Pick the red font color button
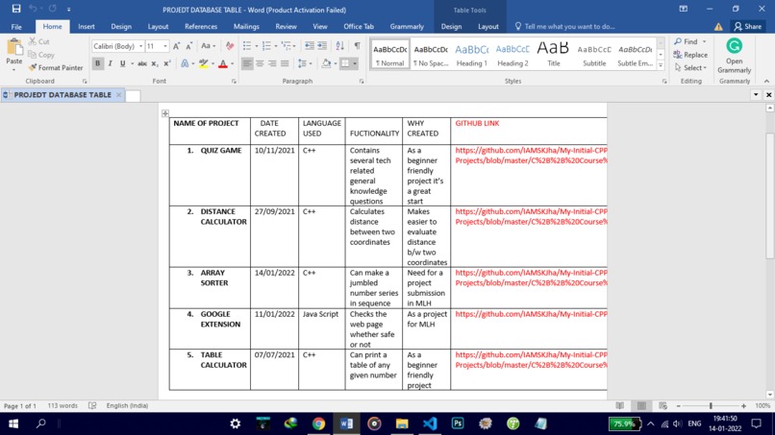Image resolution: width=775 pixels, height=435 pixels. coord(223,63)
